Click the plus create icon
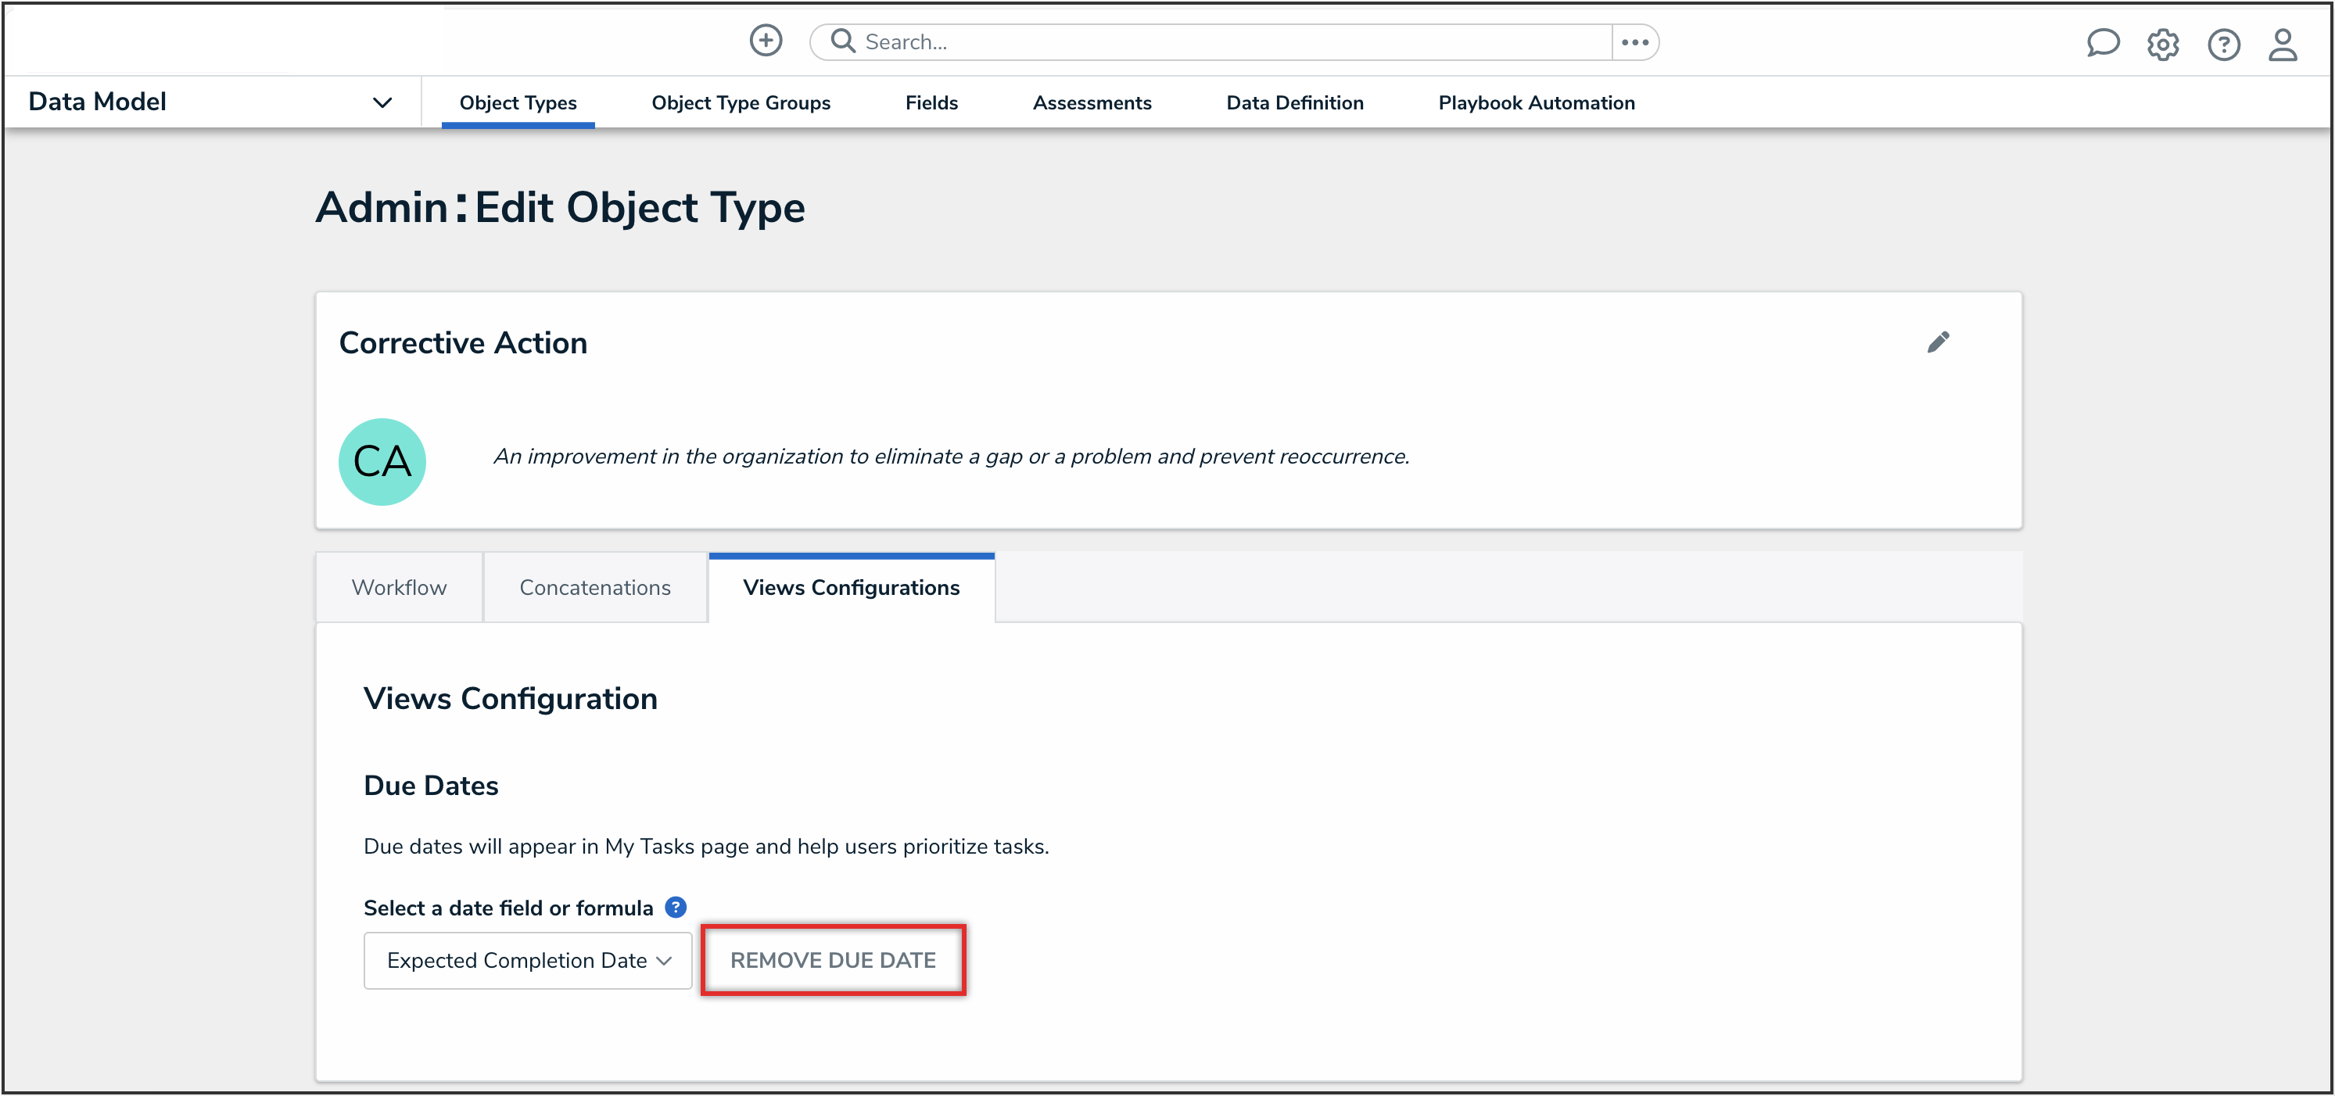Screen dimensions: 2335x1096 pos(765,41)
